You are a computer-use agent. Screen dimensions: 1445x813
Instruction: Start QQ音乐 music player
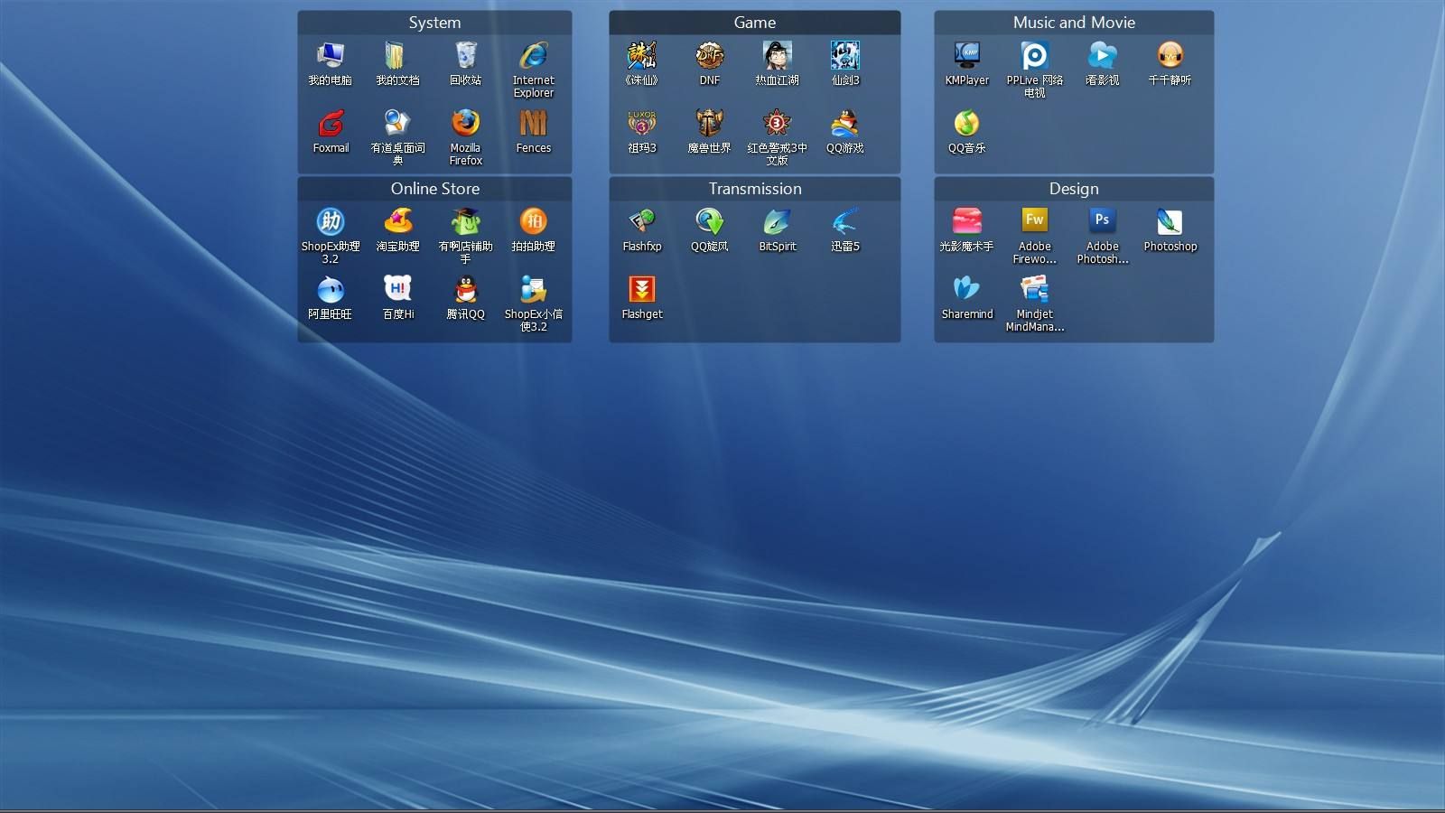tap(966, 125)
